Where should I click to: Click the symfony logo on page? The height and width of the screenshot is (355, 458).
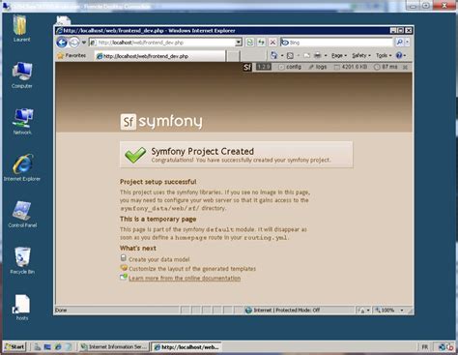161,122
